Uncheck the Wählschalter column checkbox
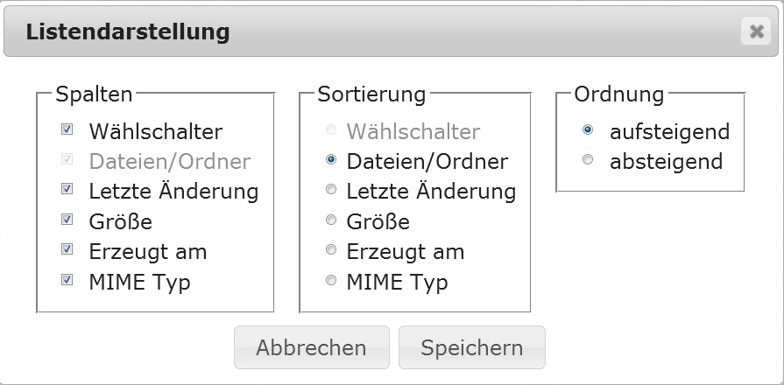The width and height of the screenshot is (784, 385). [67, 130]
